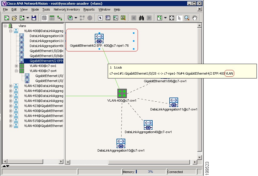Expand the VLAN-444@GigabitEthernet tree node
Screen dimensions: 258x176
(x=11, y=116)
